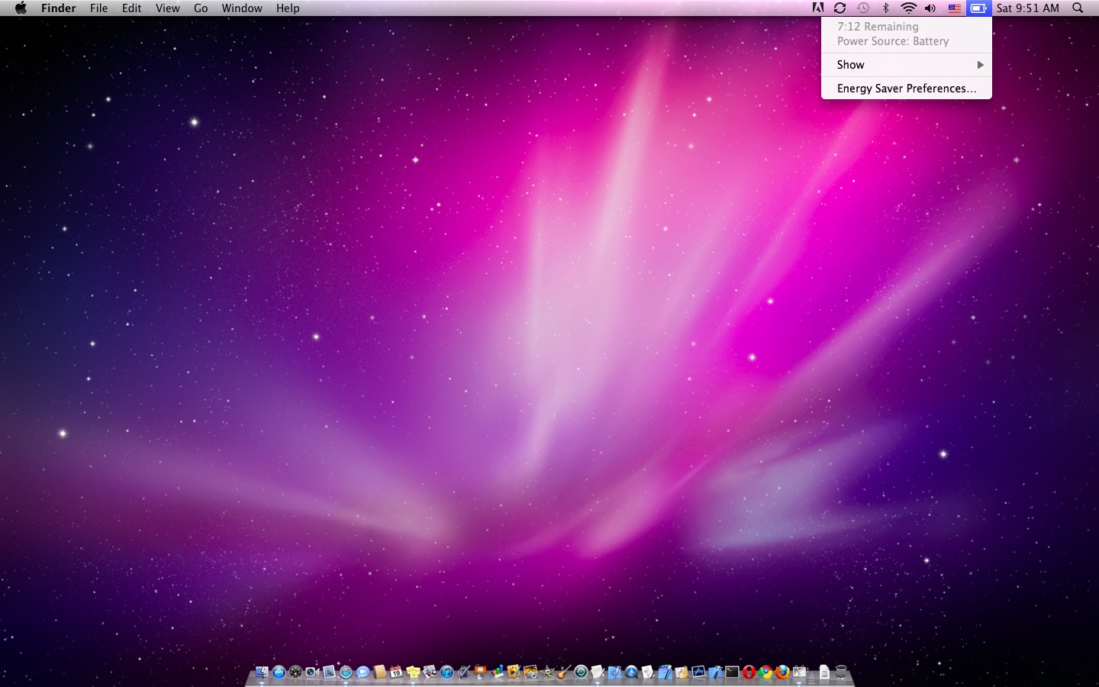Screen dimensions: 1099x687
Task: Open the Finder menu
Action: click(59, 8)
